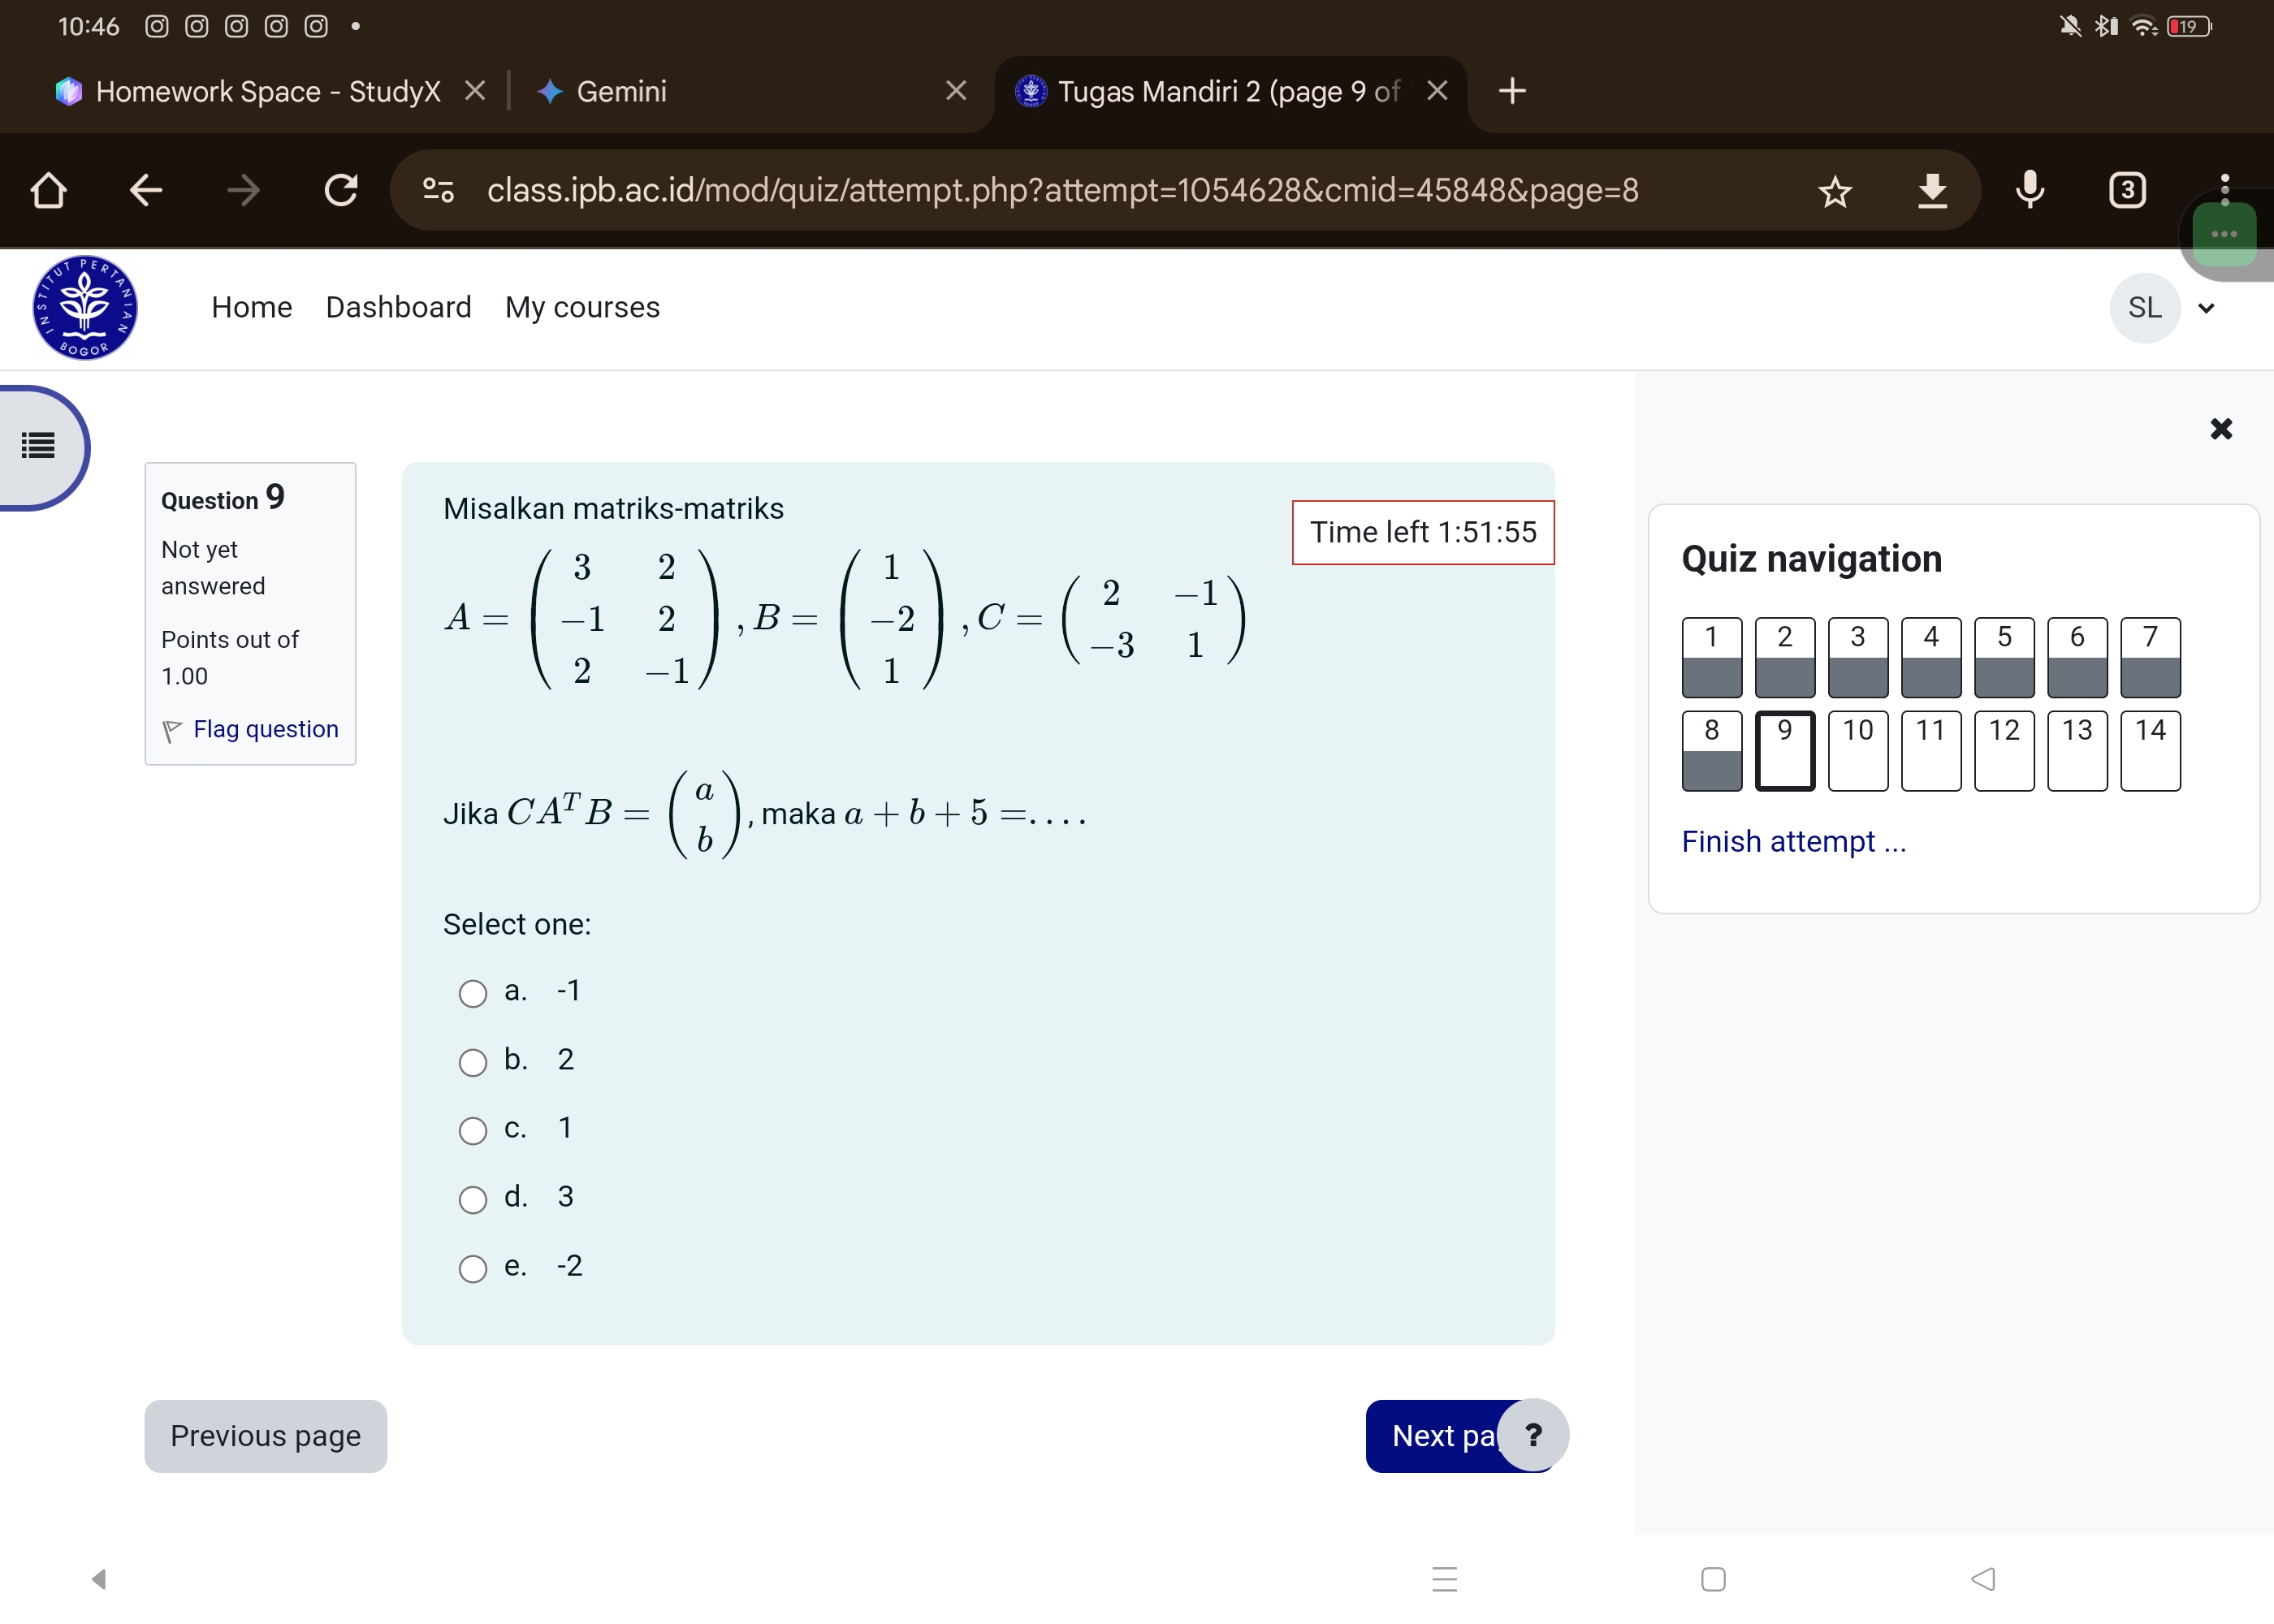Close the Homework Space - StudyX tab
The width and height of the screenshot is (2274, 1624).
tap(475, 91)
